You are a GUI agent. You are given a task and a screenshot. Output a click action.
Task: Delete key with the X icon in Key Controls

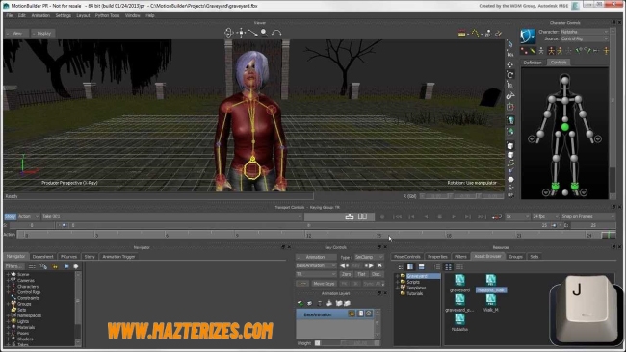coord(379,265)
